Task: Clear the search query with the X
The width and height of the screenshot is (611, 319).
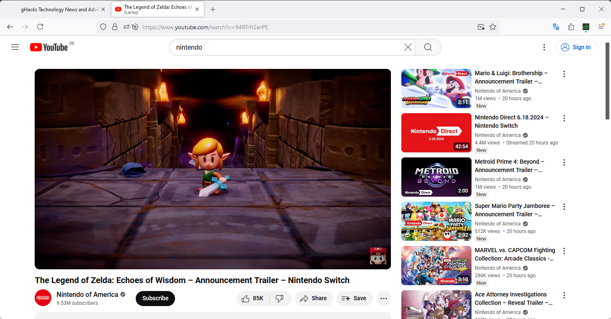Action: pos(408,47)
